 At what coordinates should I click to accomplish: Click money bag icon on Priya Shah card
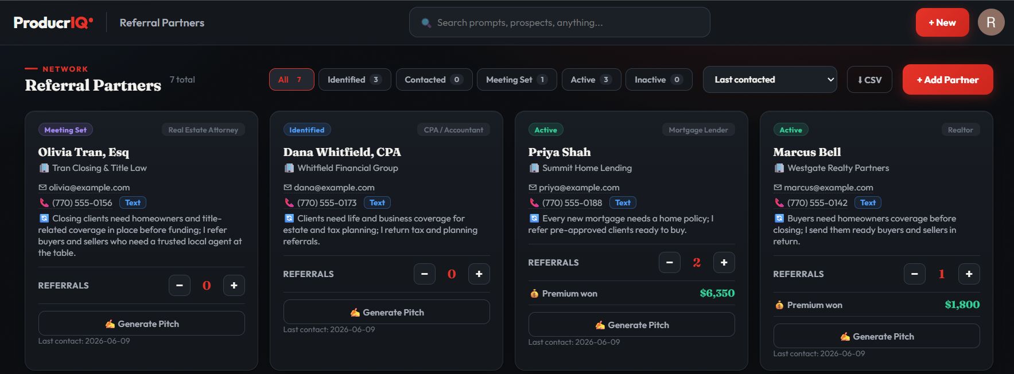[534, 294]
